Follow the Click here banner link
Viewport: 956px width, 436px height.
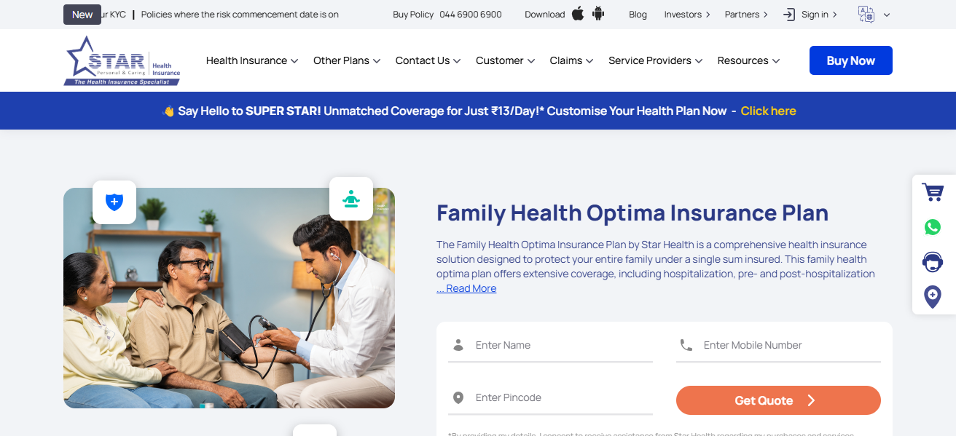tap(769, 111)
